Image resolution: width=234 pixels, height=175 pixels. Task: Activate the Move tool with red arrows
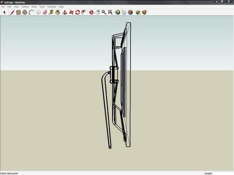point(71,12)
